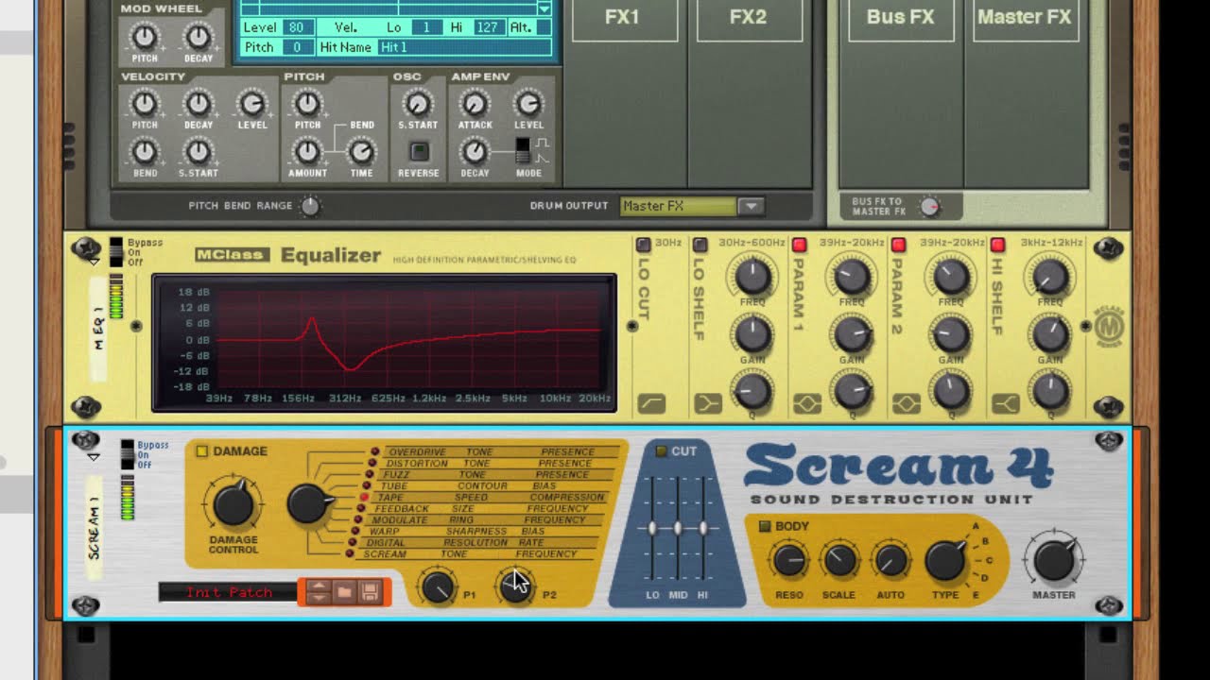Click the Pitch Bend Range knob
1210x680 pixels.
(x=310, y=206)
